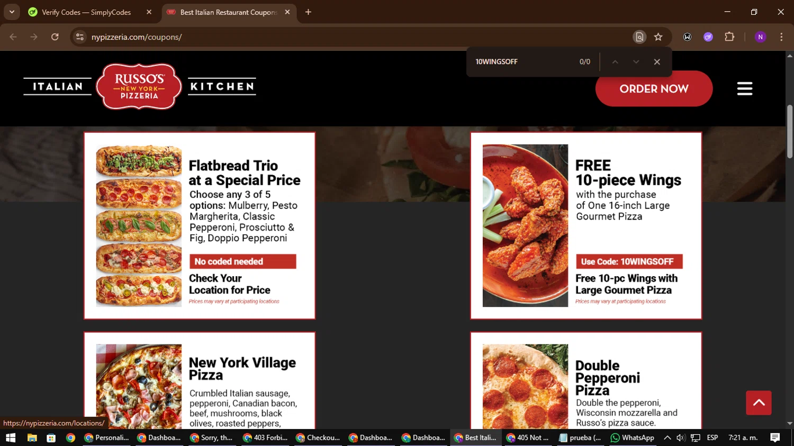Click the purple round extension icon
The width and height of the screenshot is (794, 446).
[x=708, y=37]
